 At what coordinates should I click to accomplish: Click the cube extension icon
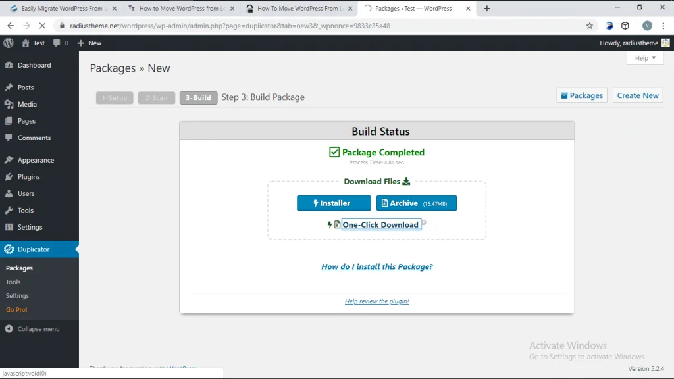coord(625,26)
